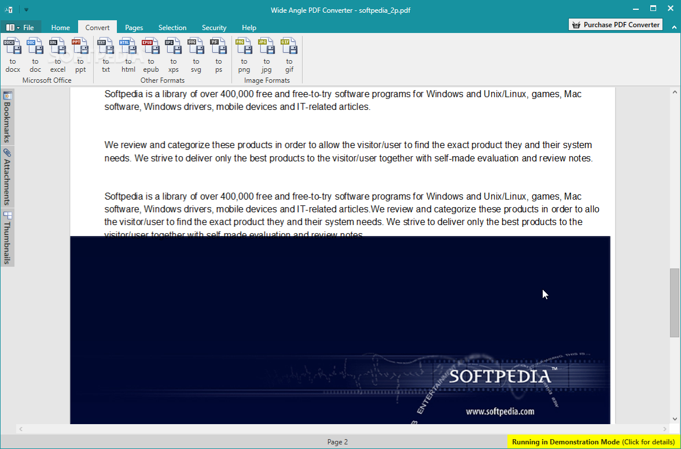
Task: Open the quick access toolbar dropdown
Action: (26, 10)
